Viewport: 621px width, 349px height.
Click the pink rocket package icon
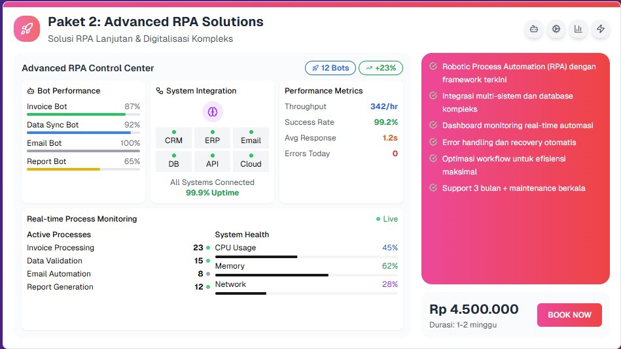[x=27, y=29]
